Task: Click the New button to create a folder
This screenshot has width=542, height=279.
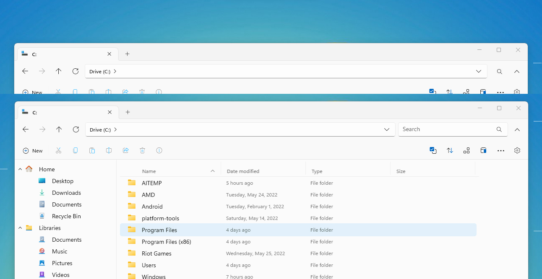Action: (33, 150)
